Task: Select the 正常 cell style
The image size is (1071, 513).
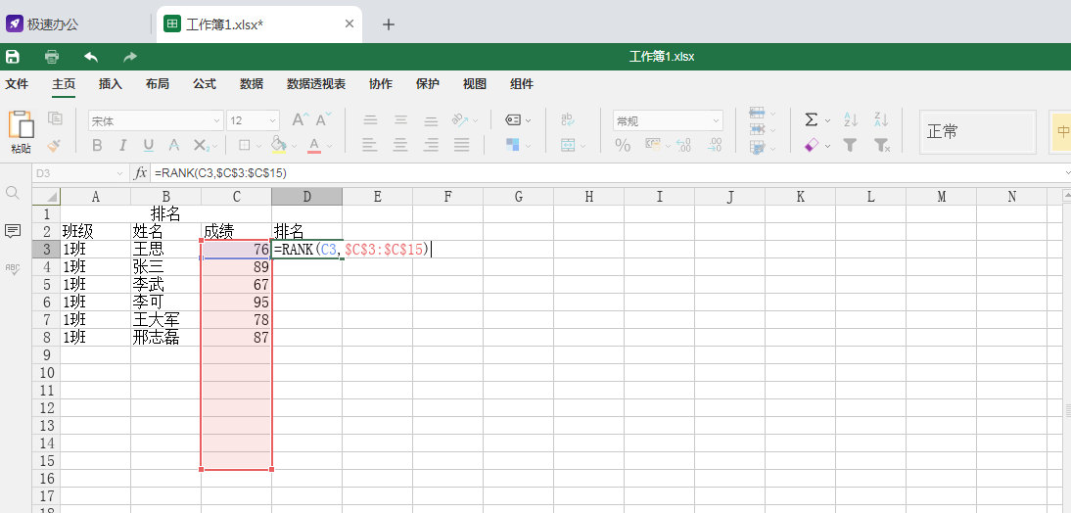Action: (977, 132)
